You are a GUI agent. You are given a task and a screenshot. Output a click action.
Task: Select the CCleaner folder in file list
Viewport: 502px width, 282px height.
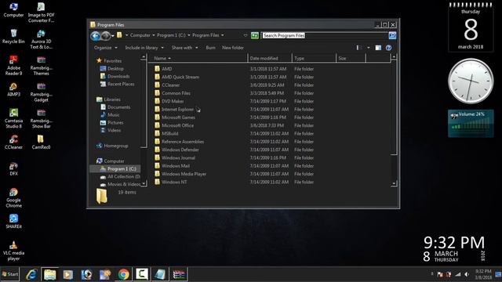[167, 85]
